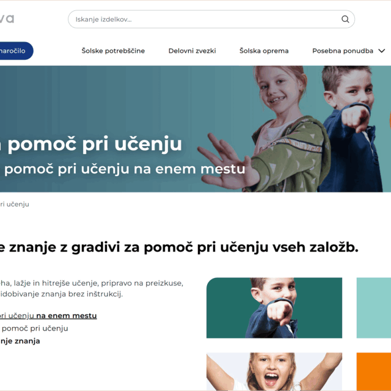Click the partial site logo

point(7,19)
